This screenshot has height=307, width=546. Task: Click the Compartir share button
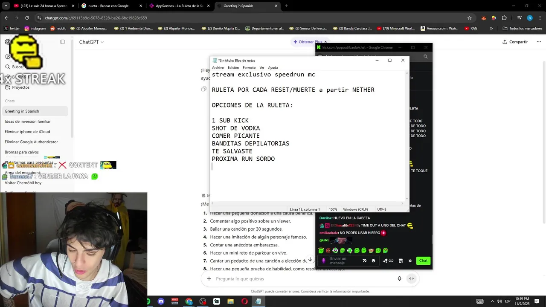pos(515,42)
